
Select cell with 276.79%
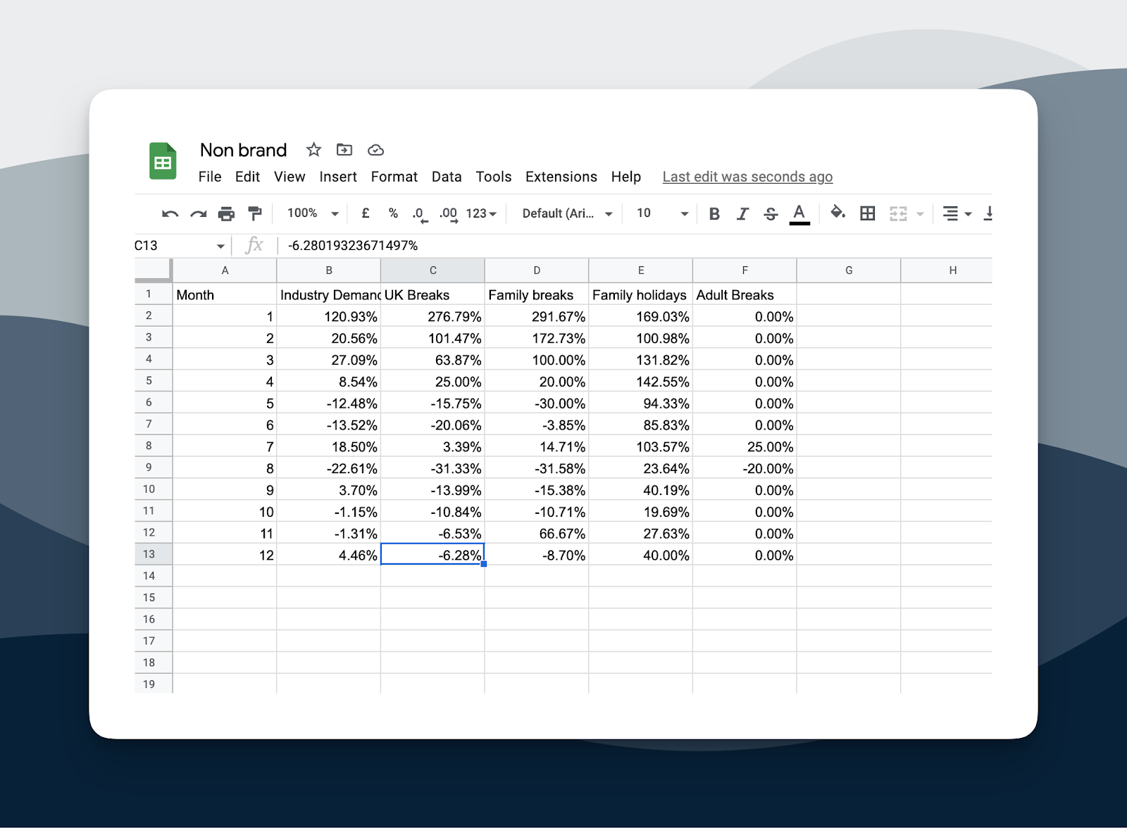click(433, 316)
